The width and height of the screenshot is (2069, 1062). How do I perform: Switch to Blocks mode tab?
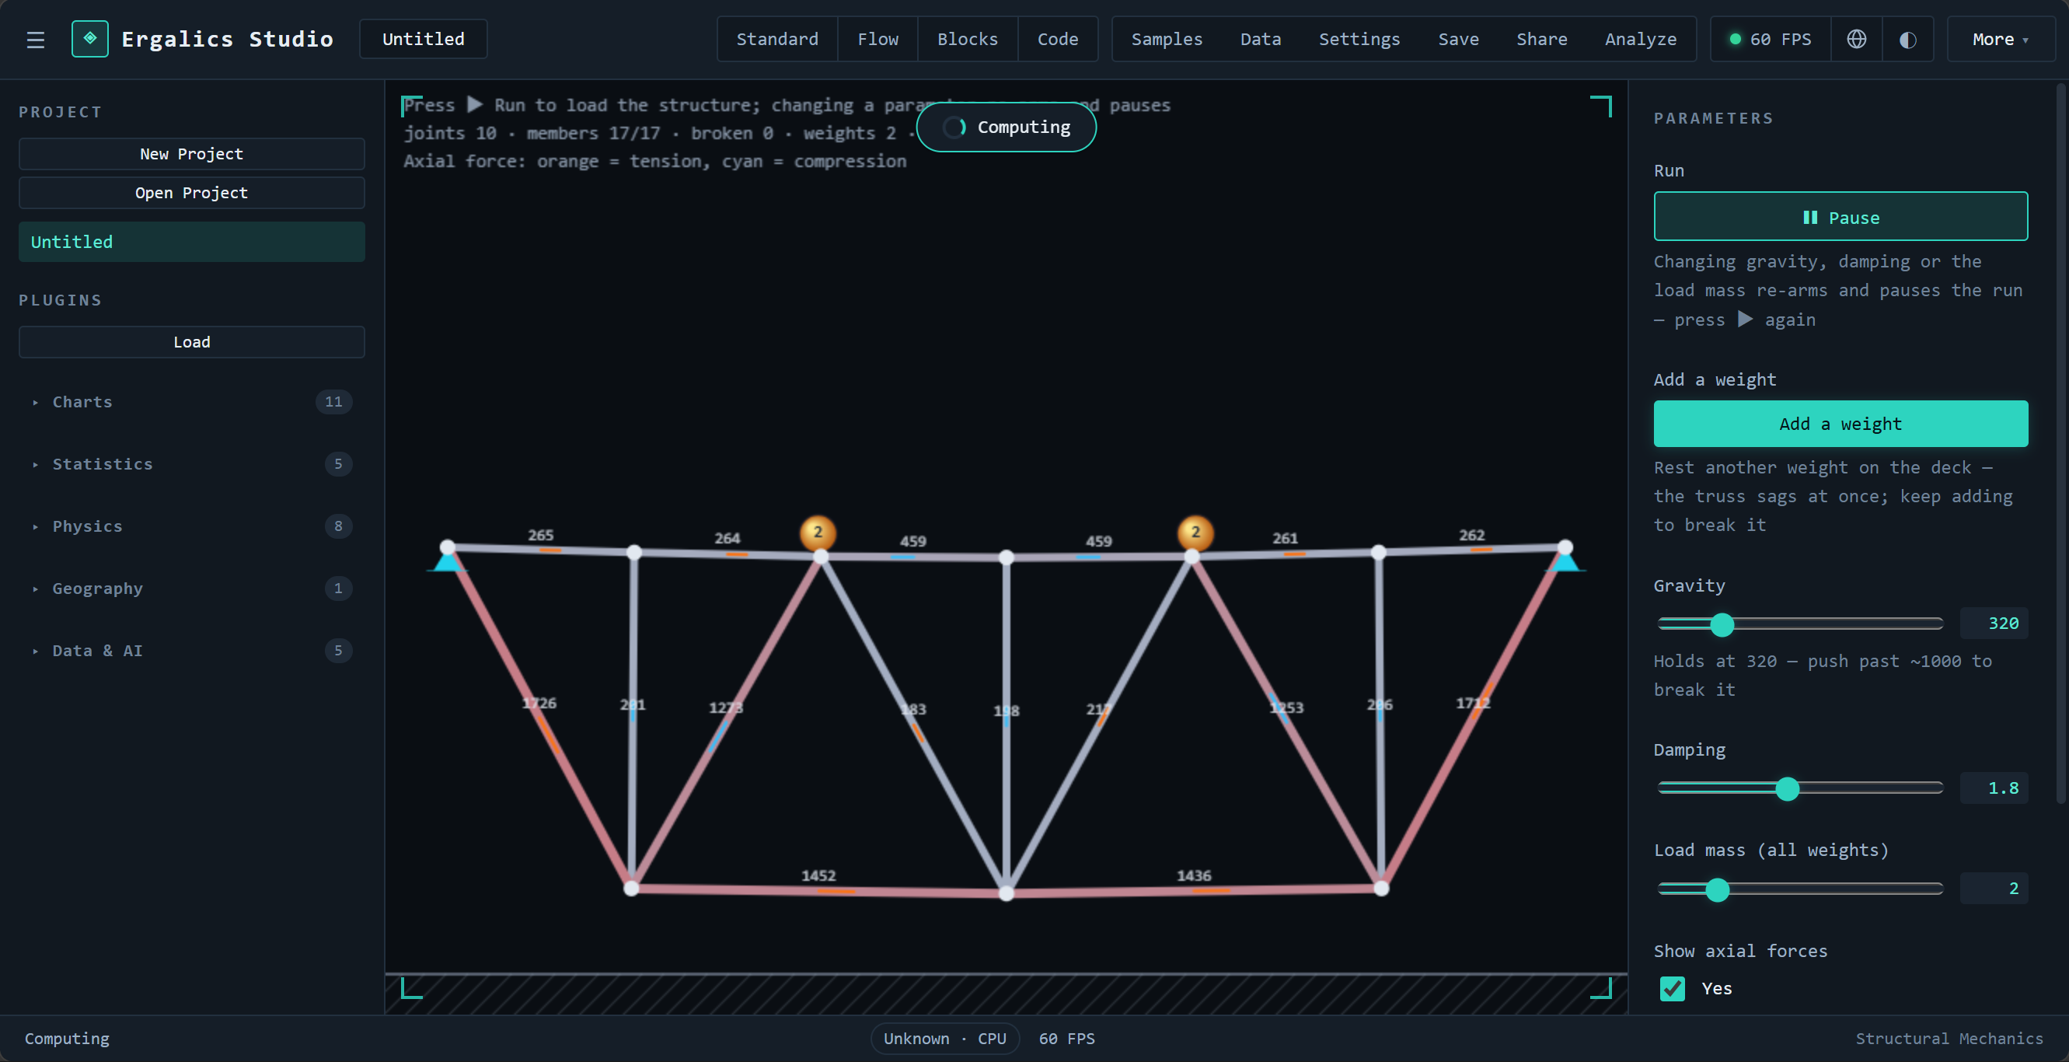[x=967, y=39]
